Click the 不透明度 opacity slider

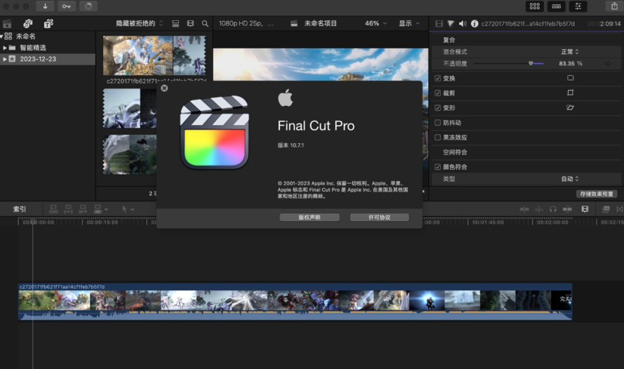[508, 63]
